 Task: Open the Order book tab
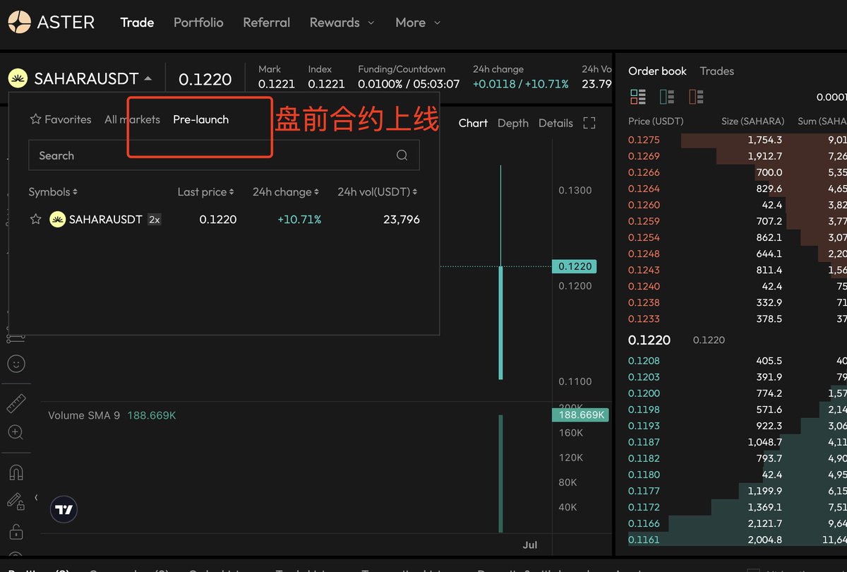[657, 71]
